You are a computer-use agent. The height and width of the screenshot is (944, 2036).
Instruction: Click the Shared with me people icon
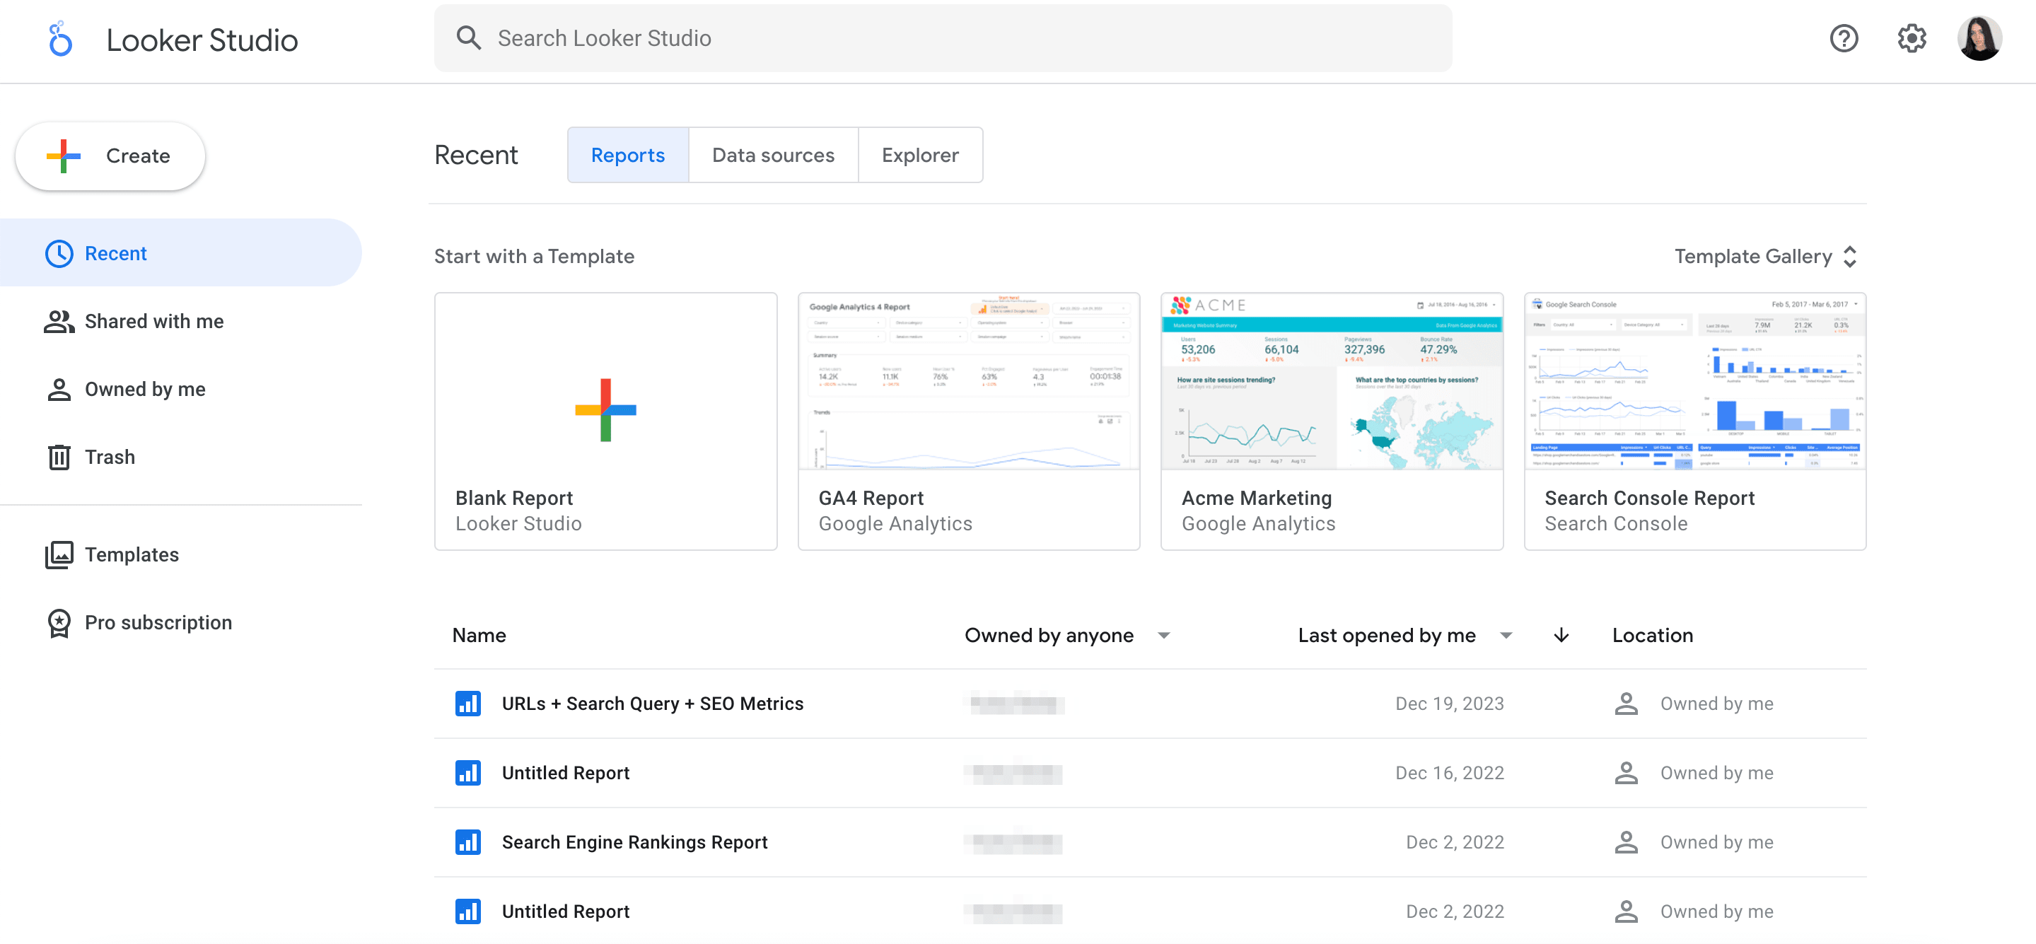coord(59,322)
